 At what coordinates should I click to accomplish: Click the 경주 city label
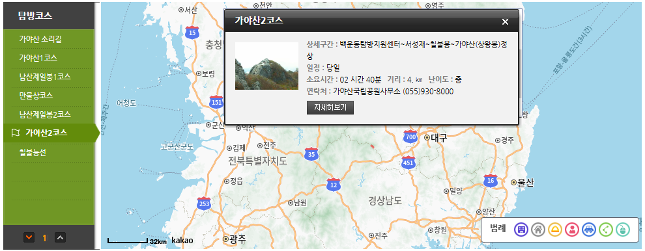(508, 140)
